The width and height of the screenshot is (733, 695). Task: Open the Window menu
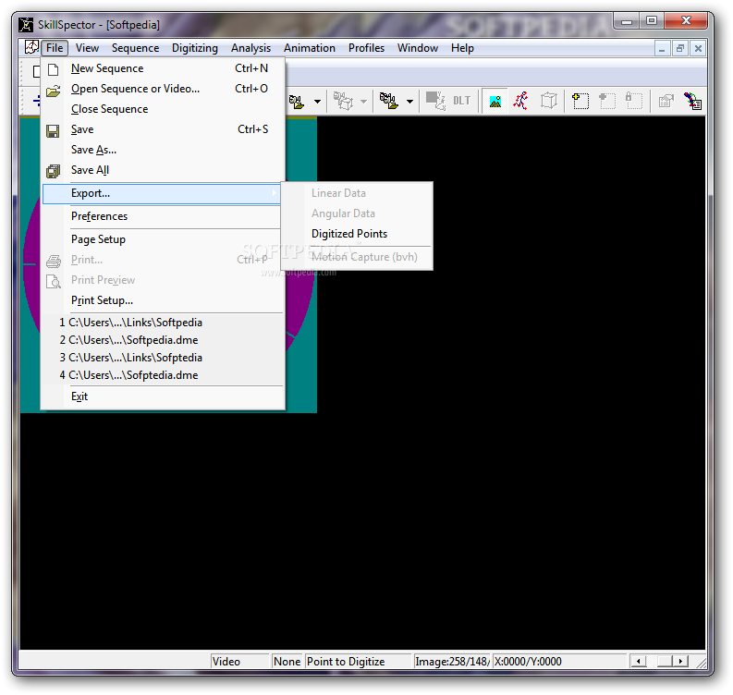418,48
